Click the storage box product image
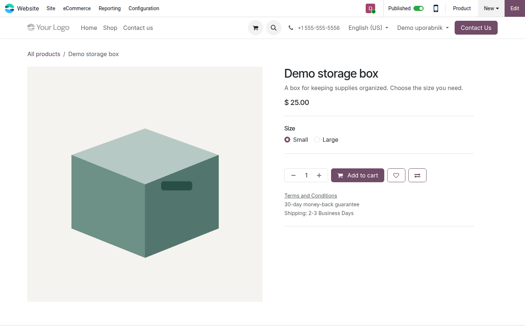 click(145, 184)
